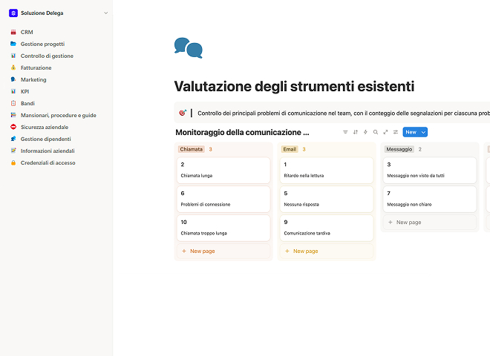Click the Credenziali di accesso lock icon
The image size is (490, 356).
[13, 162]
